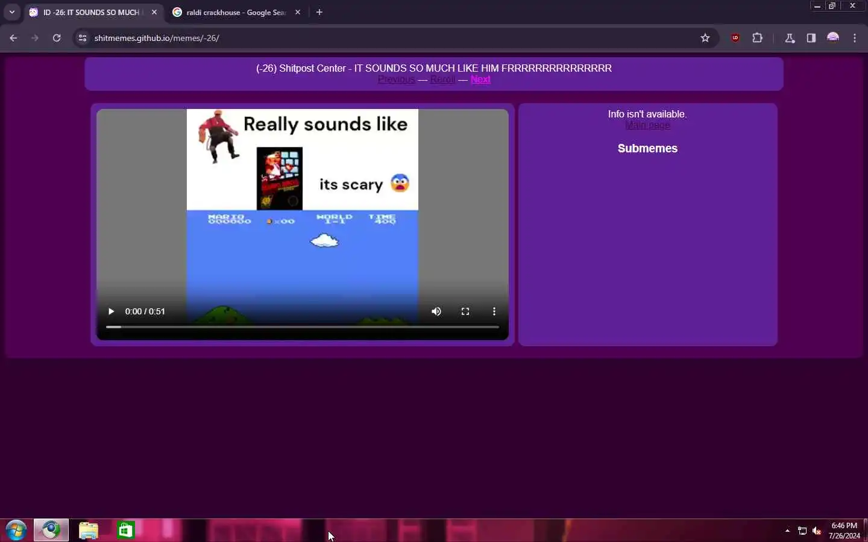Open the clock showing 6:46 PM

[844, 531]
